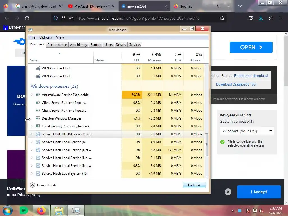
Task: Switch to the Performance tab
Action: [x=57, y=45]
